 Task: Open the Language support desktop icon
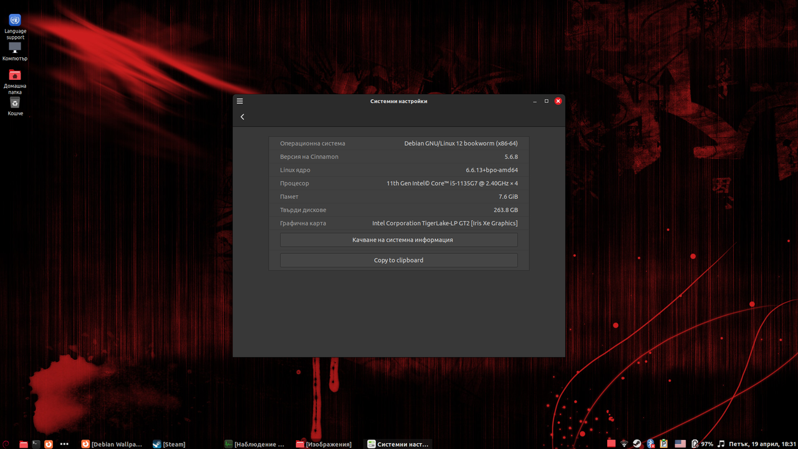pos(15,27)
